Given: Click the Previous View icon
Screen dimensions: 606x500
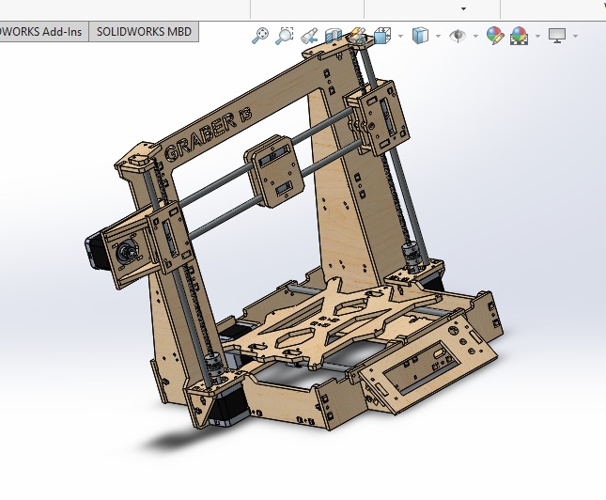Looking at the screenshot, I should [x=309, y=36].
